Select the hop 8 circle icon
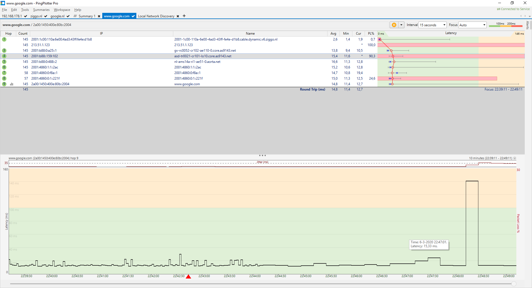This screenshot has width=532, height=288. tap(4, 78)
